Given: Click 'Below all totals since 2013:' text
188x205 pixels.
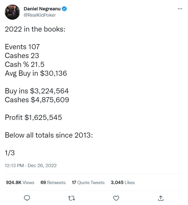Looking at the screenshot, I should (49, 135).
